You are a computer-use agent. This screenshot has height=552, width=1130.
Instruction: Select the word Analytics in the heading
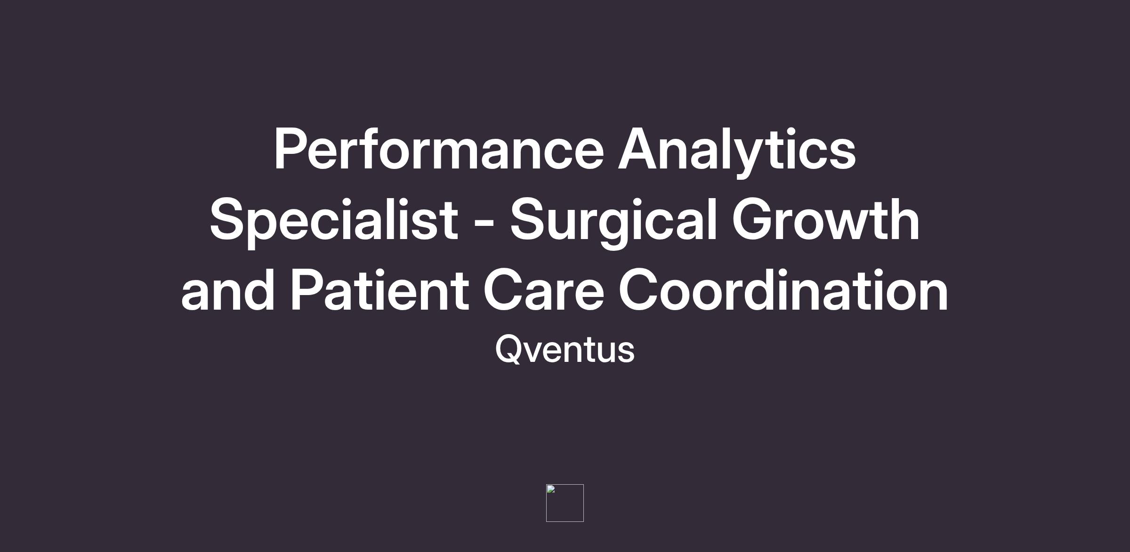point(737,150)
